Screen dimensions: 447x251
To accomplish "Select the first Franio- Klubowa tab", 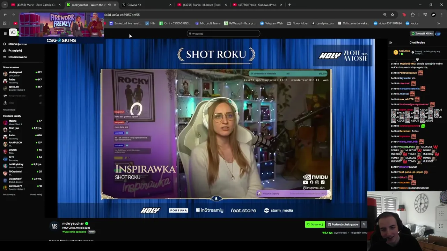I will (201, 5).
